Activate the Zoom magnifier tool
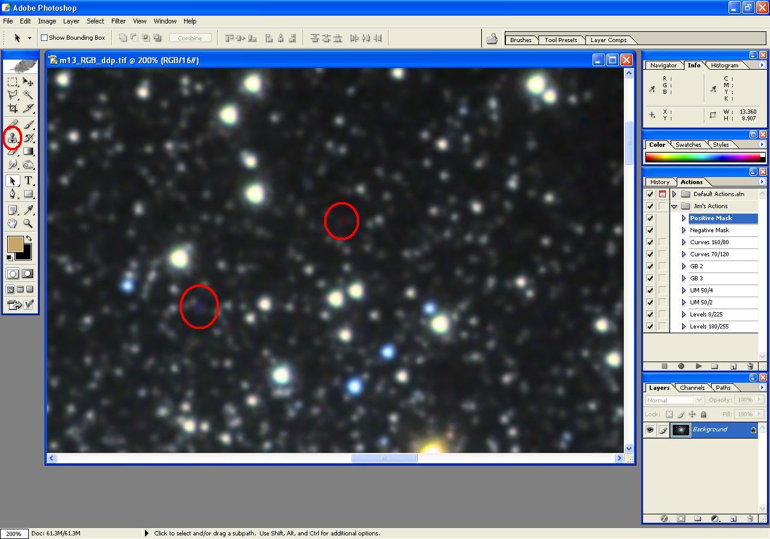Viewport: 770px width, 539px height. (x=28, y=224)
